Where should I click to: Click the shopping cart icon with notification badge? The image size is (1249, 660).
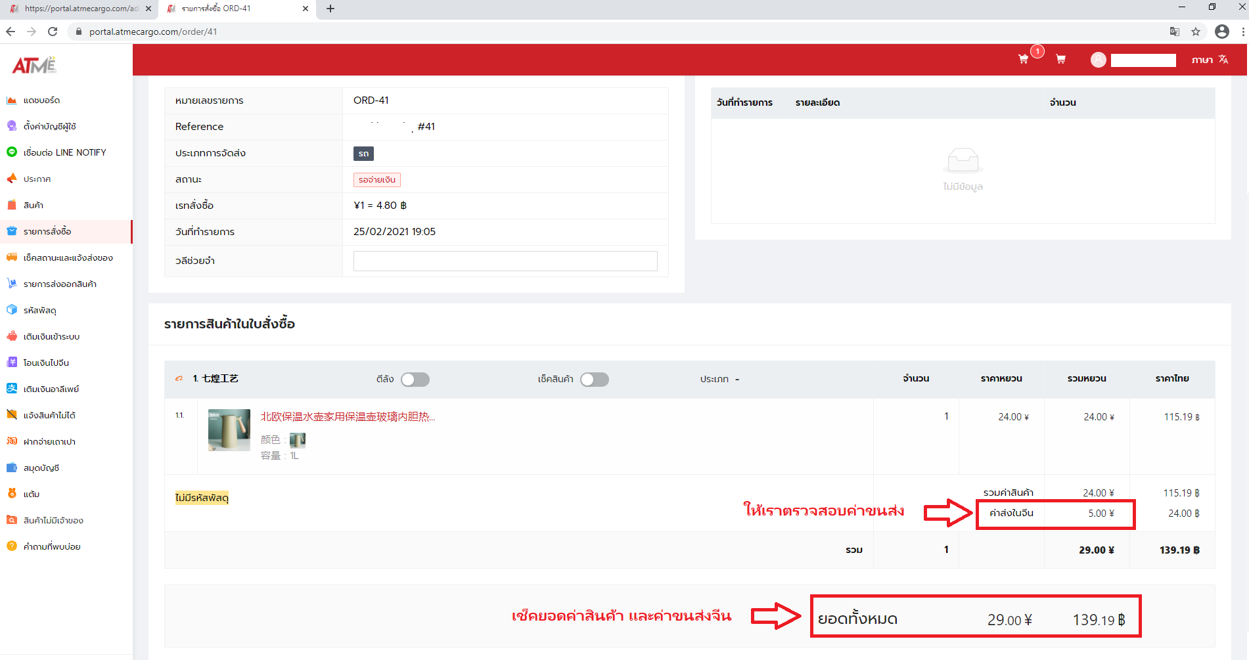1024,59
